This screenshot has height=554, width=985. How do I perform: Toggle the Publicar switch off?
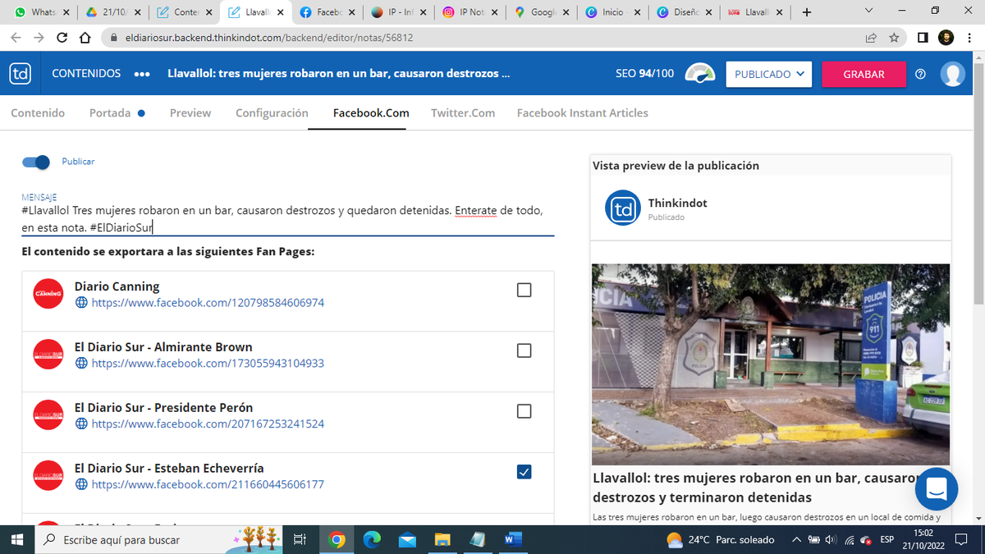37,163
